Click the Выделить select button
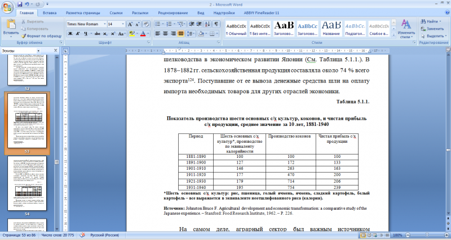 (434, 36)
